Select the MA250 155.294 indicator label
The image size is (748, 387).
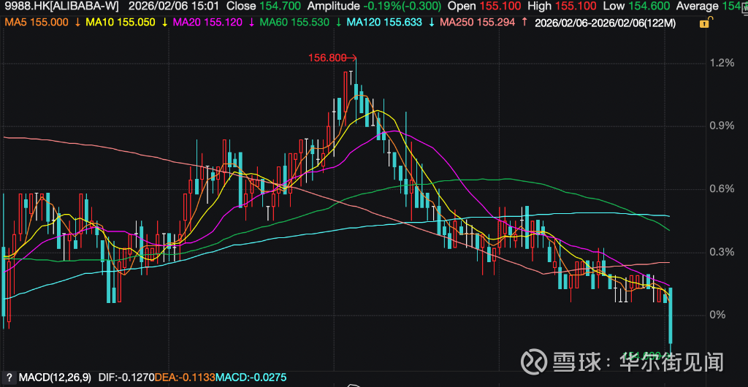click(x=478, y=23)
